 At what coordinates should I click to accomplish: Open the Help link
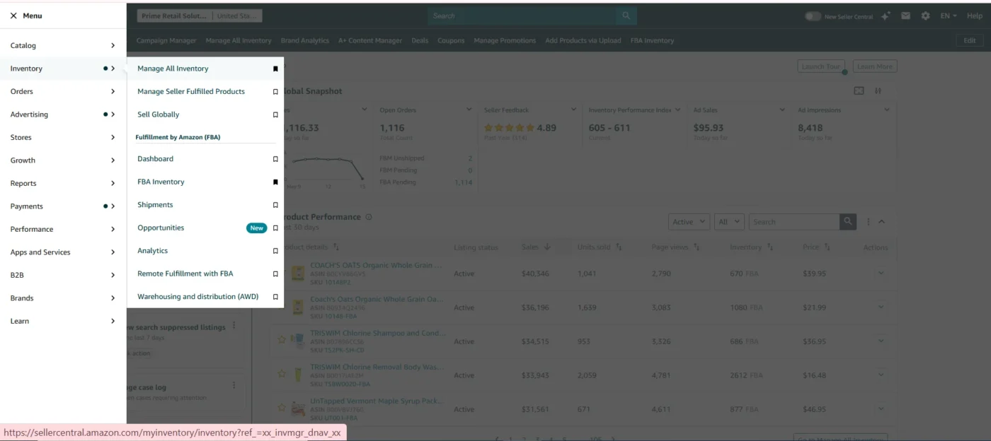pos(973,16)
